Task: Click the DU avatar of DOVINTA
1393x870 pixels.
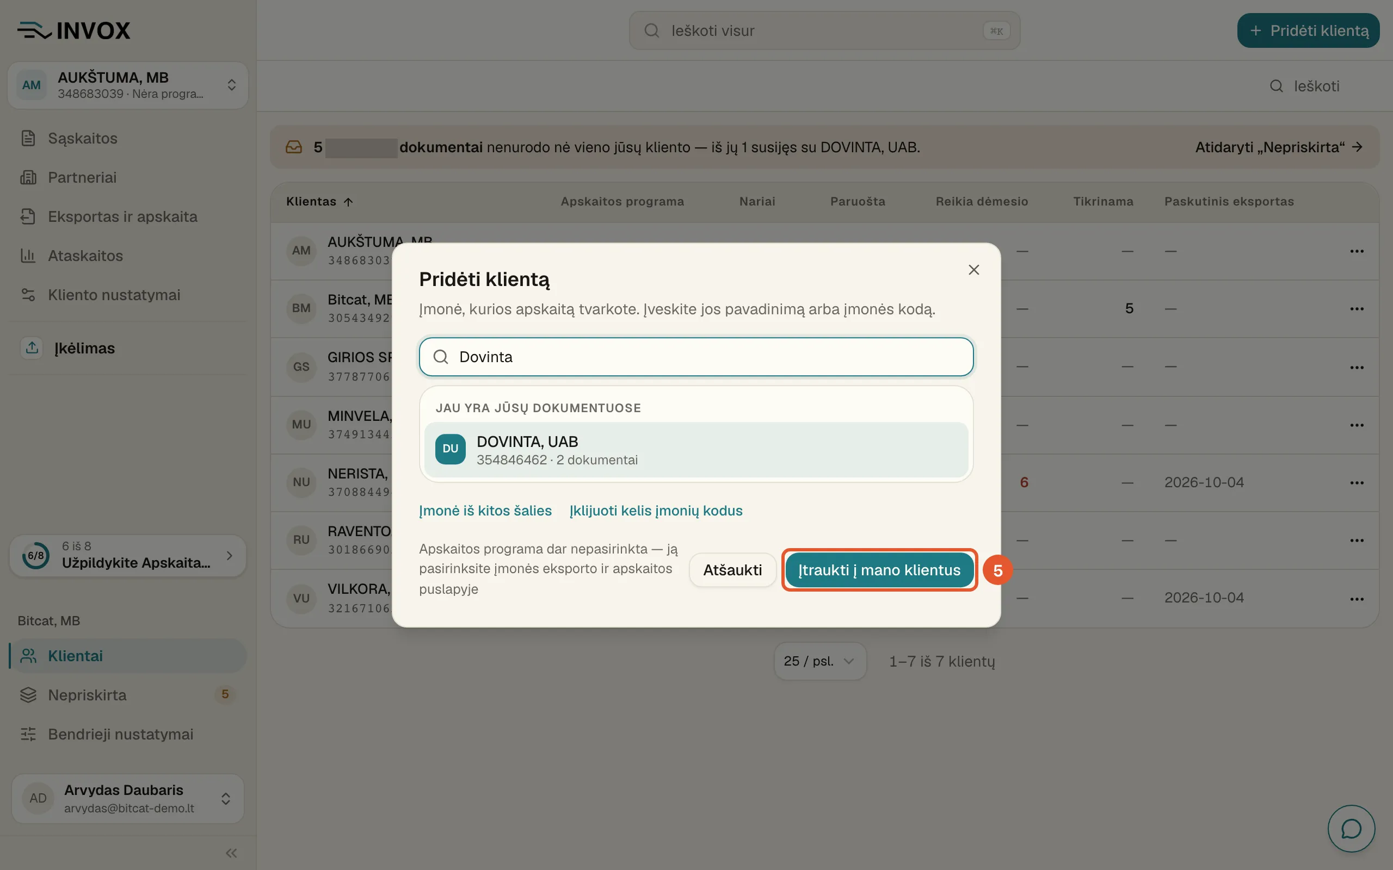Action: coord(450,449)
